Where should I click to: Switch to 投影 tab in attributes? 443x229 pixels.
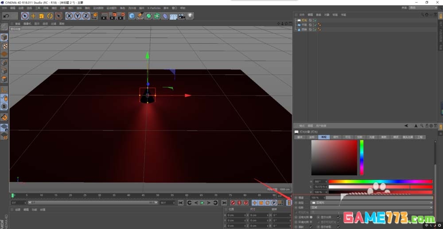[x=360, y=137]
